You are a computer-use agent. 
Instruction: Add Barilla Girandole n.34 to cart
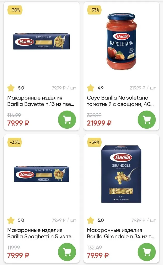point(147,252)
